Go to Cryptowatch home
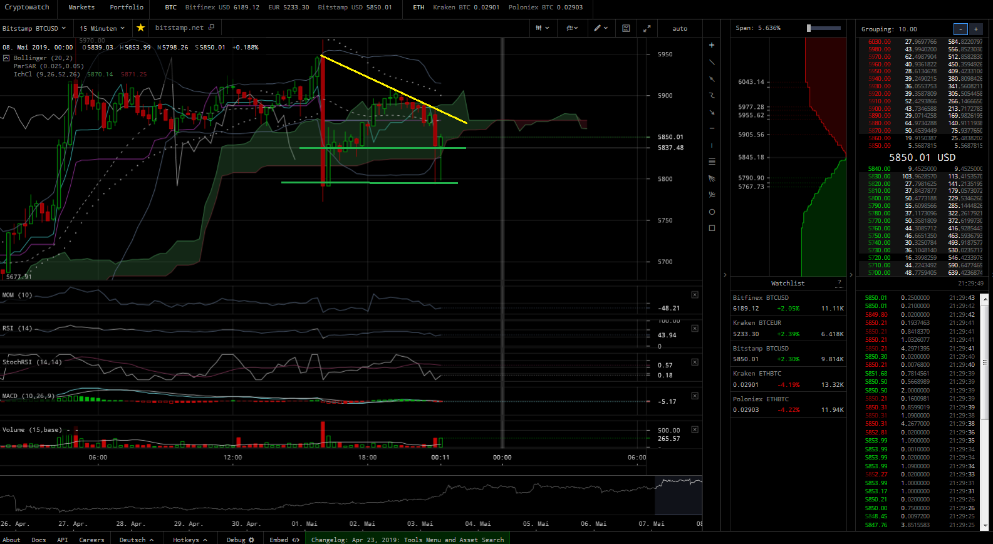This screenshot has height=544, width=993. coord(27,8)
